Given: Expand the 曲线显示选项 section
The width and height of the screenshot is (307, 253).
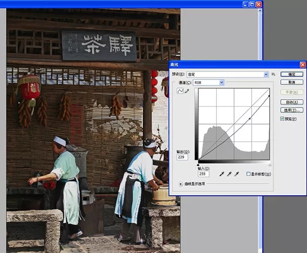Looking at the screenshot, I should (181, 184).
